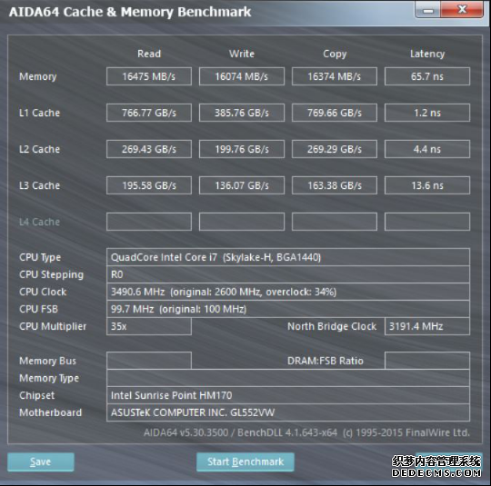The image size is (491, 486).
Task: Select L2 Cache Latency value 4.4 ns
Action: point(427,149)
